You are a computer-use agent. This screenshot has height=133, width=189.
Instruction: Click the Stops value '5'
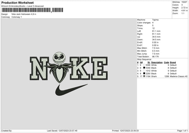pos(153,25)
